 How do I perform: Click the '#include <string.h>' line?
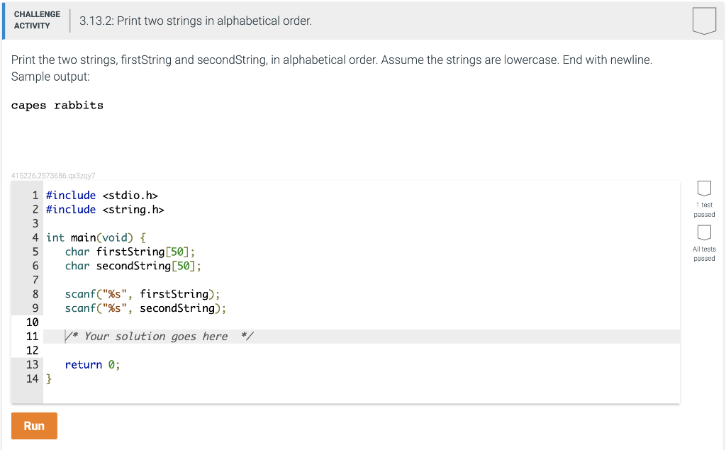(103, 209)
